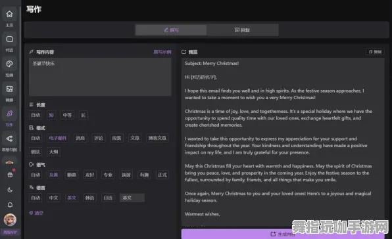Set 长度 length to 长
392x239 pixels.
[x=84, y=115]
